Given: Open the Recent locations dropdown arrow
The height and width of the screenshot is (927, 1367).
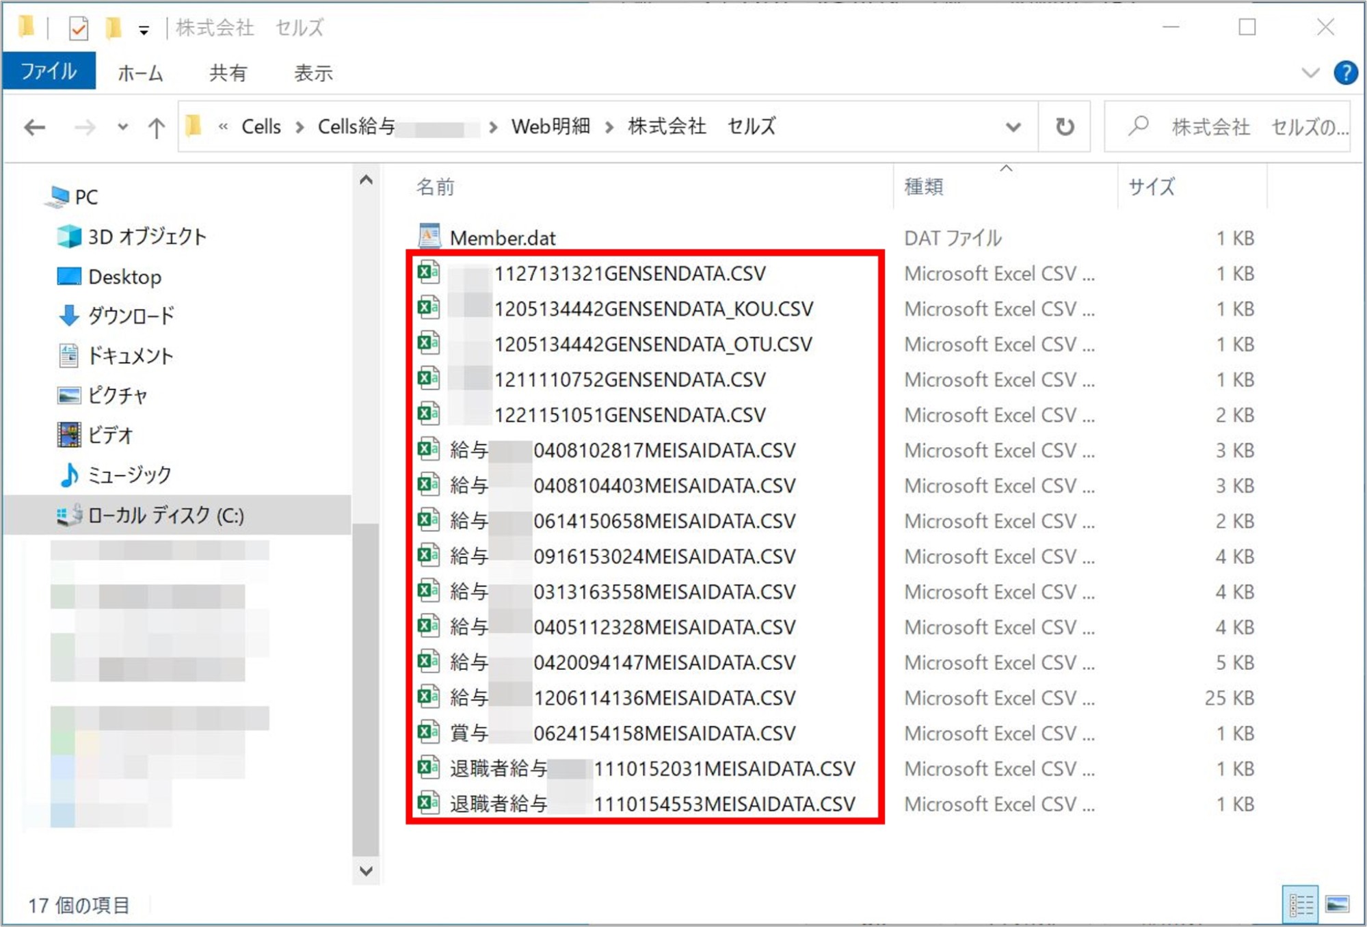Looking at the screenshot, I should point(122,127).
